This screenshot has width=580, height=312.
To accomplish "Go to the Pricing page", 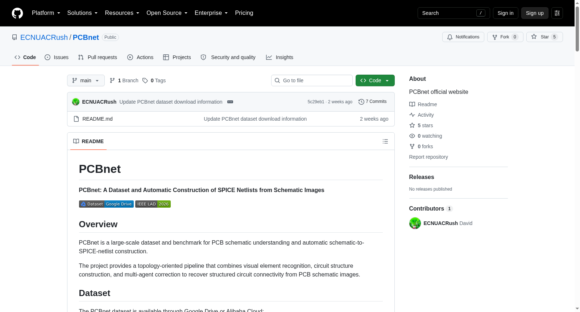I will click(x=244, y=13).
